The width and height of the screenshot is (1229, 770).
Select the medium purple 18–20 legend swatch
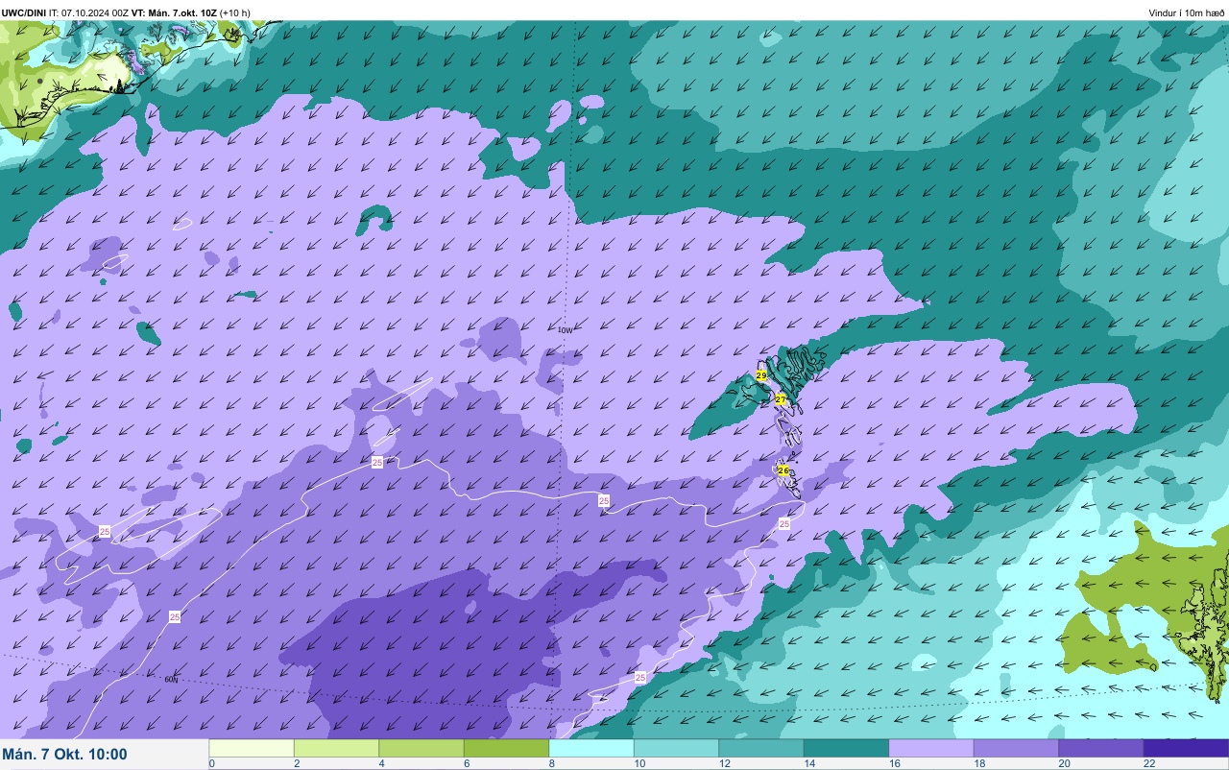click(1016, 748)
